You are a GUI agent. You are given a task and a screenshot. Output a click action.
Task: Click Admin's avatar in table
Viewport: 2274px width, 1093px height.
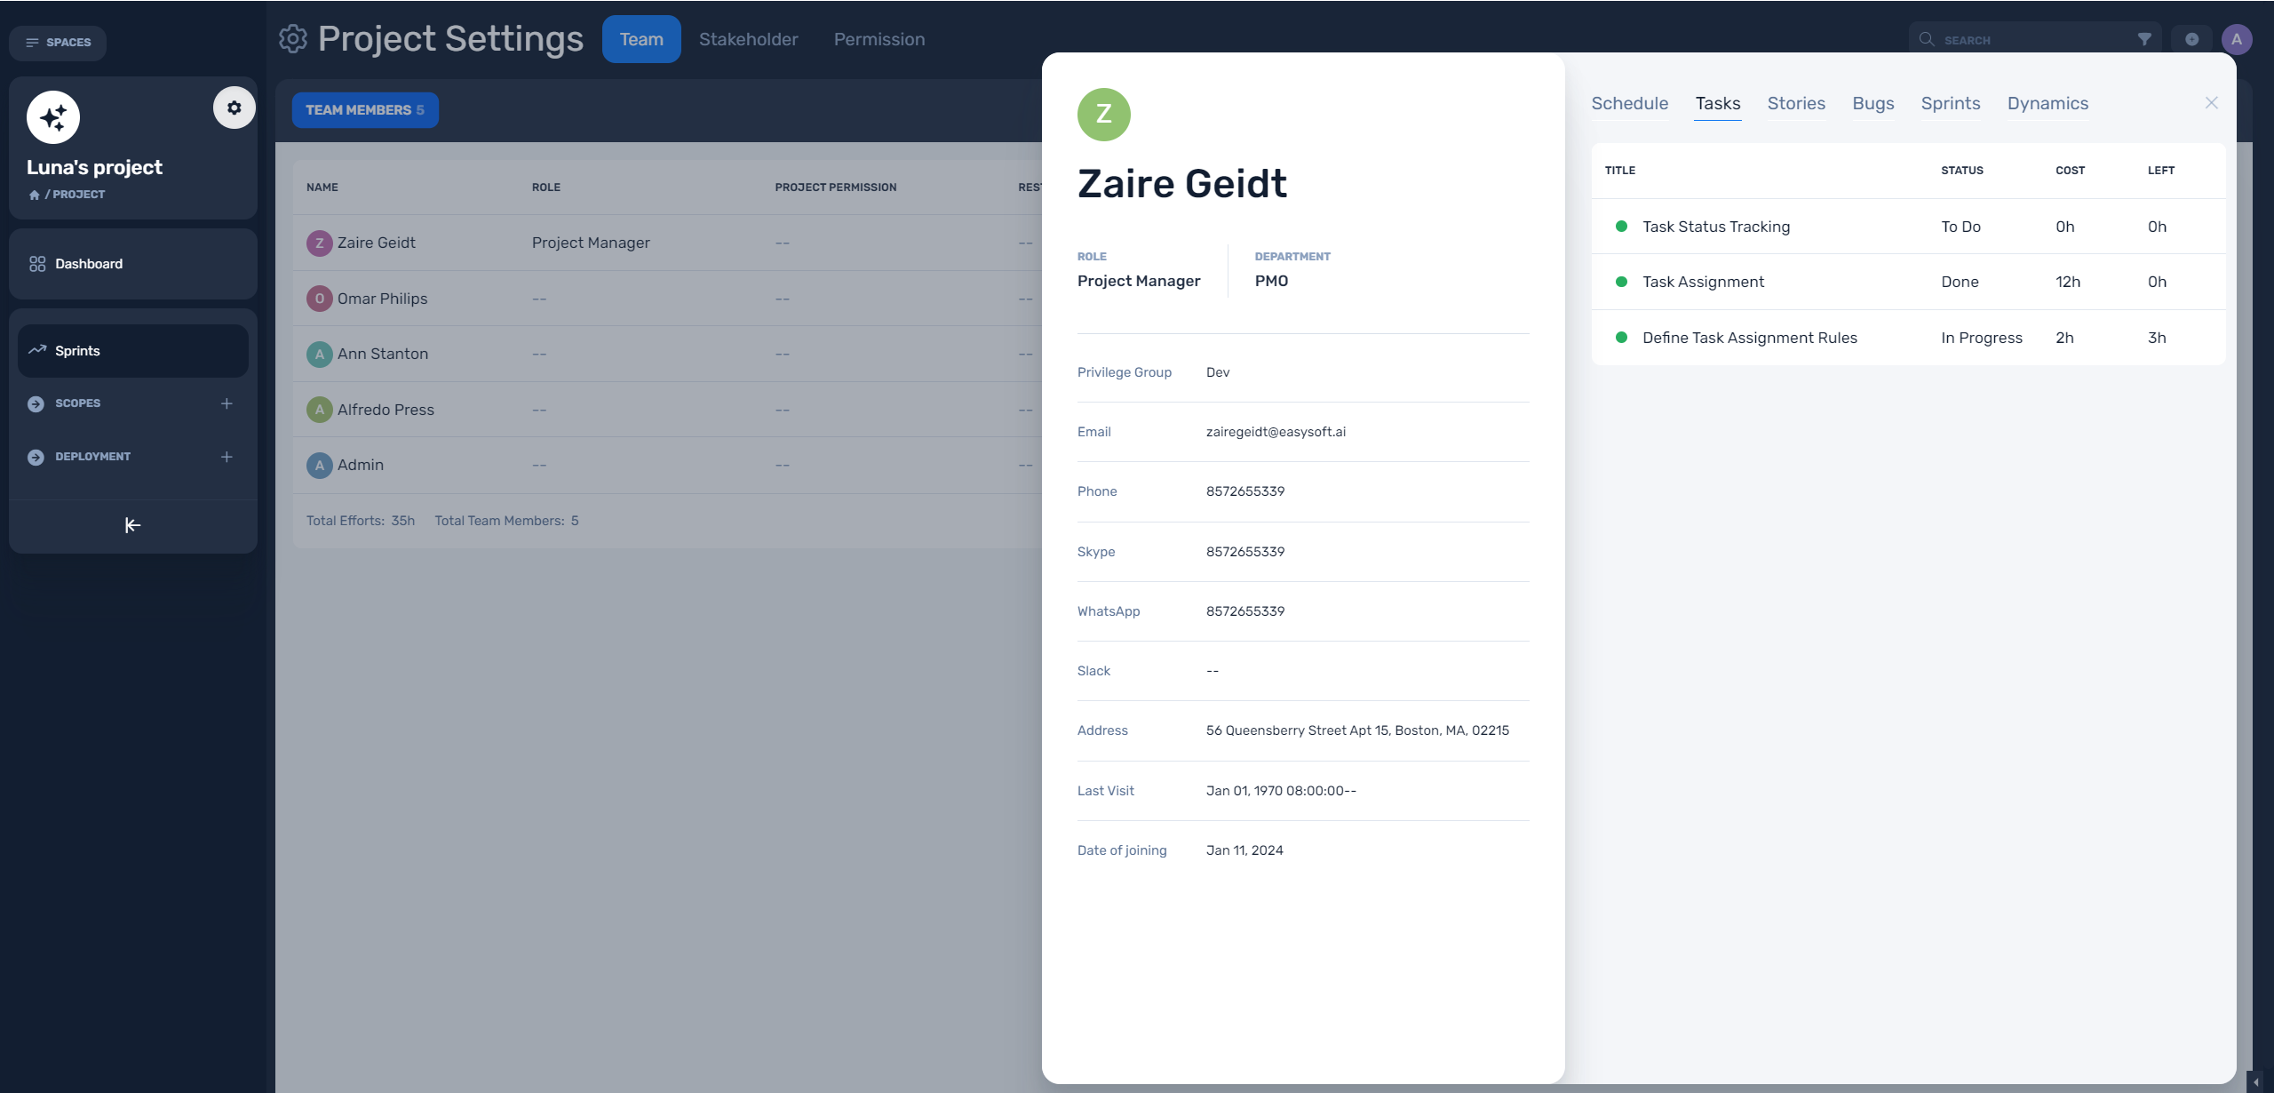pyautogui.click(x=320, y=466)
